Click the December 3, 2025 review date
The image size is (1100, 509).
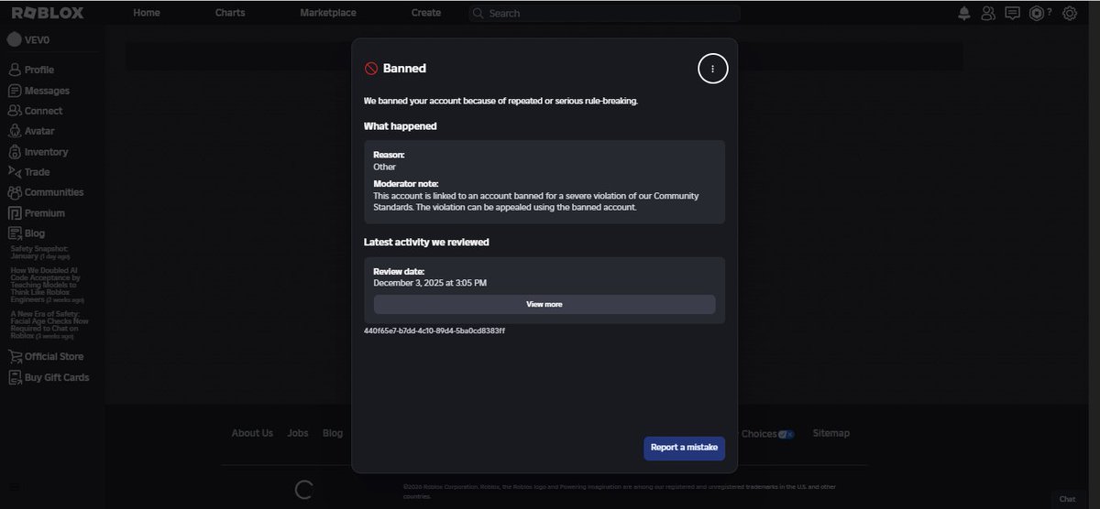(x=430, y=283)
